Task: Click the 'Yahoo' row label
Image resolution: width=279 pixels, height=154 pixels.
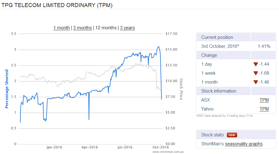Action: point(207,109)
